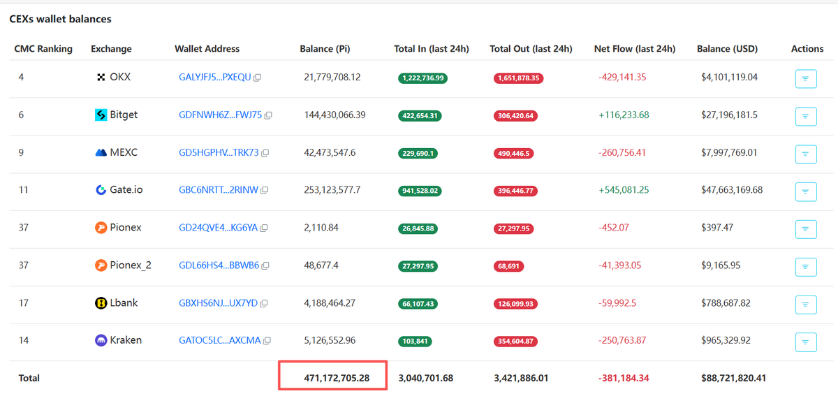Click the MEXC exchange logo
The width and height of the screenshot is (838, 394).
pyautogui.click(x=101, y=152)
